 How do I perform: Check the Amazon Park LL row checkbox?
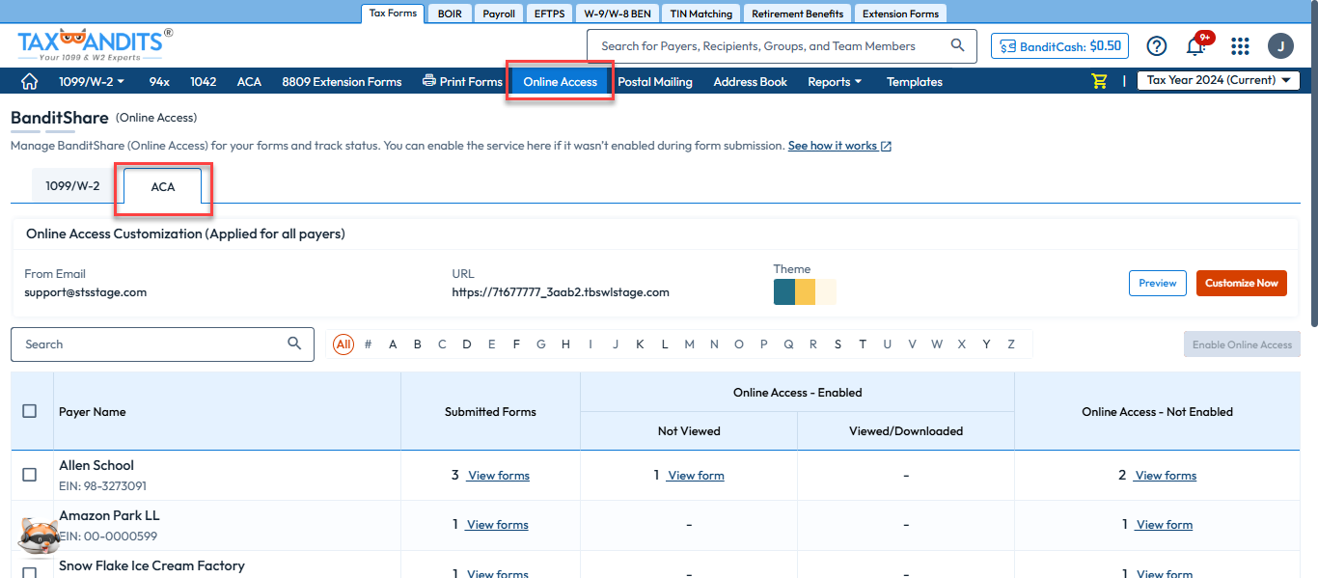click(29, 524)
